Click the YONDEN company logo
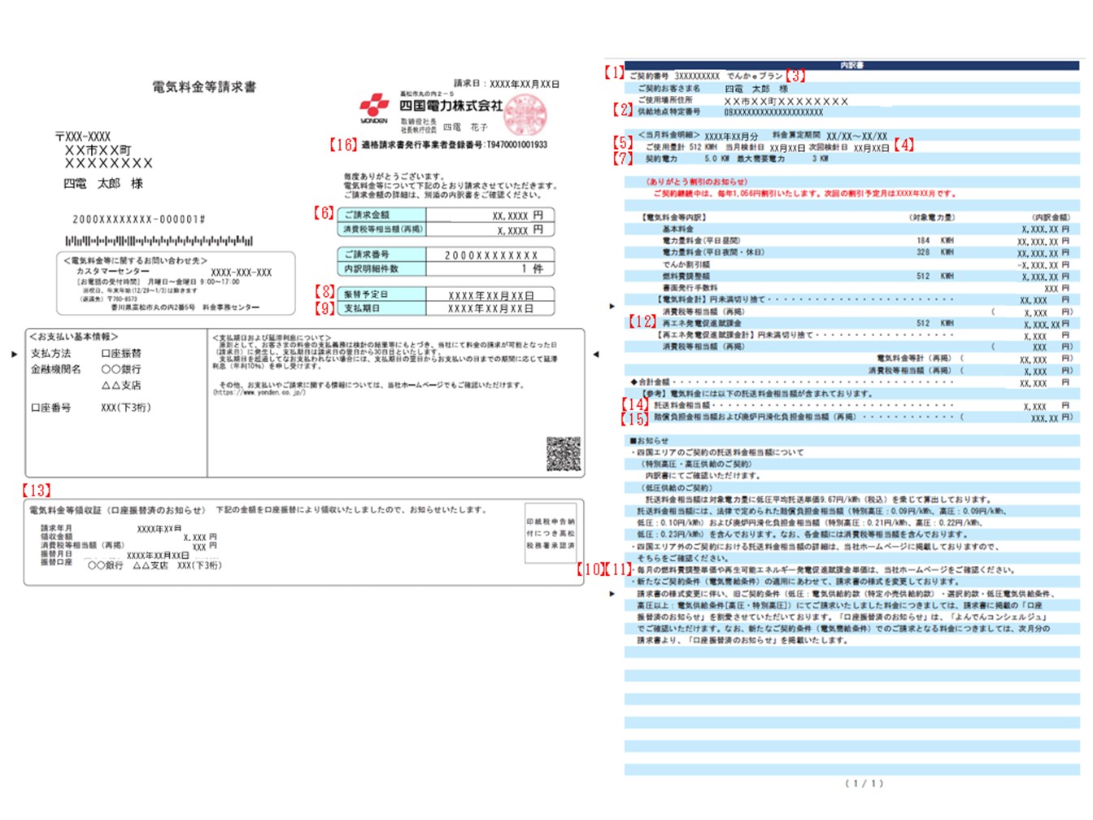Image resolution: width=1093 pixels, height=820 pixels. (x=374, y=109)
